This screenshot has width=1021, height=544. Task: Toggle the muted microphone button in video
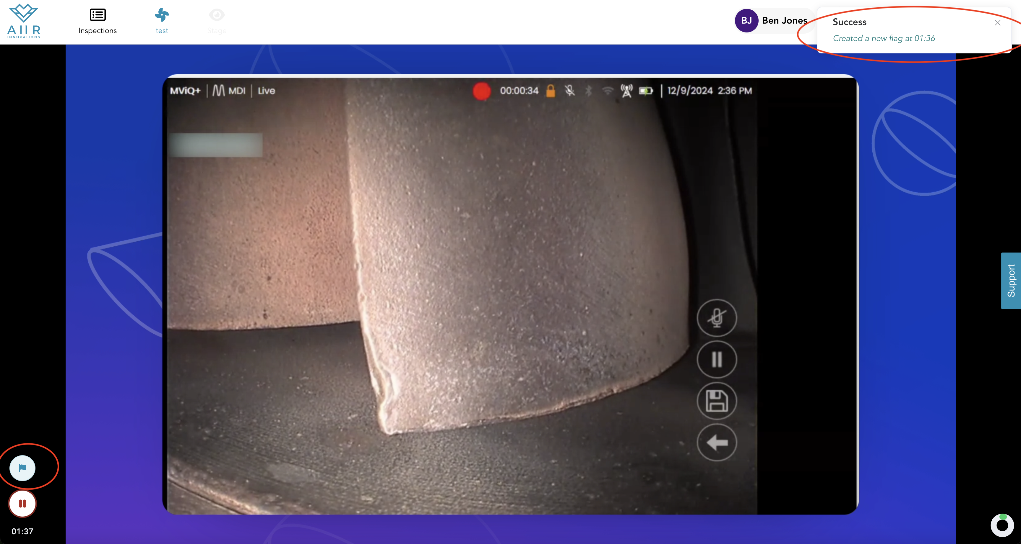click(717, 318)
